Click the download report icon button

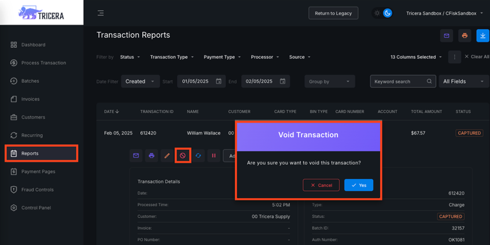pos(483,36)
